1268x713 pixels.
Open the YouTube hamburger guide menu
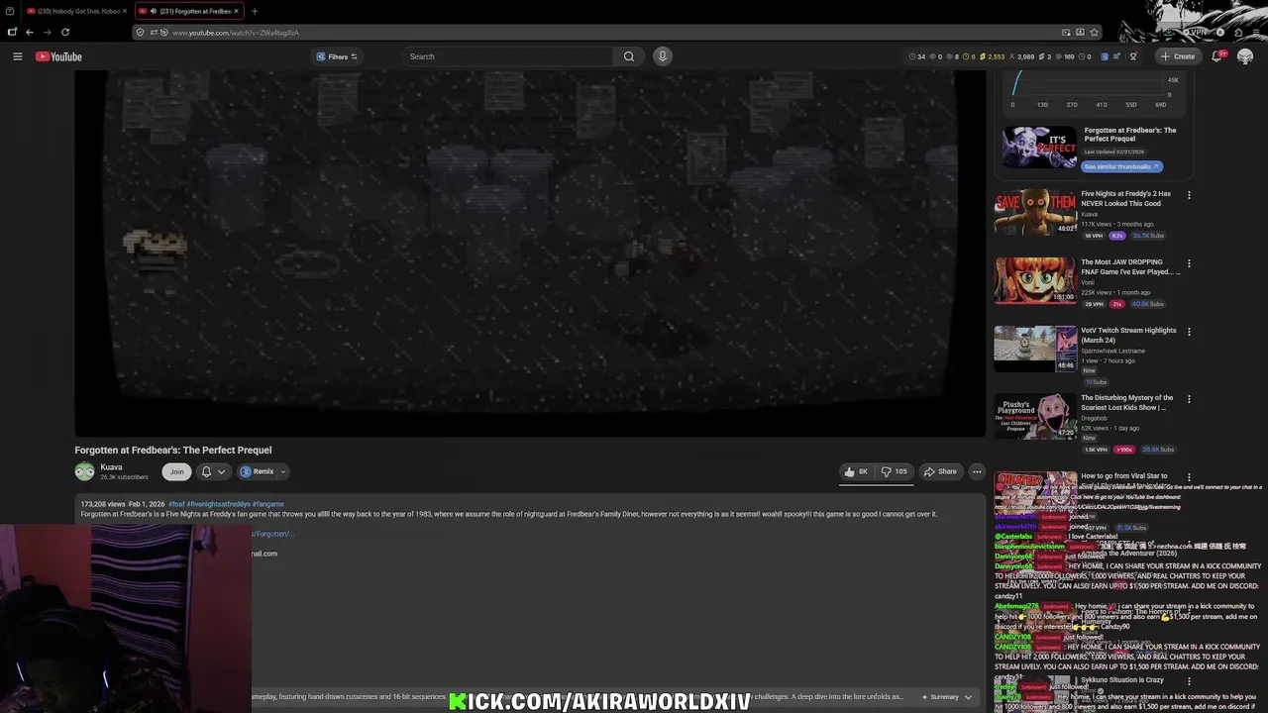(x=18, y=56)
